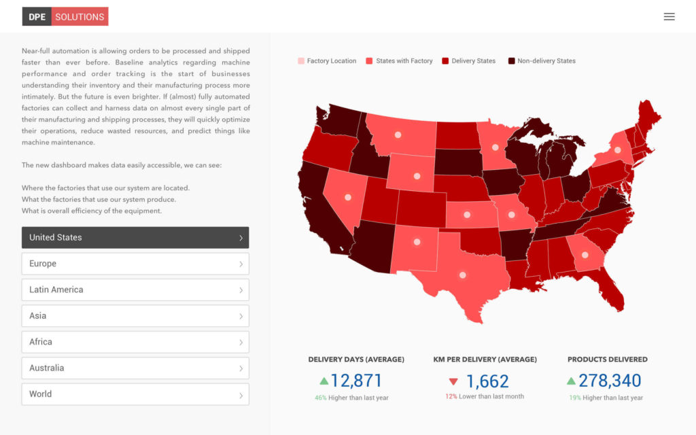Expand the Latin America chevron arrow
This screenshot has width=696, height=435.
point(241,290)
